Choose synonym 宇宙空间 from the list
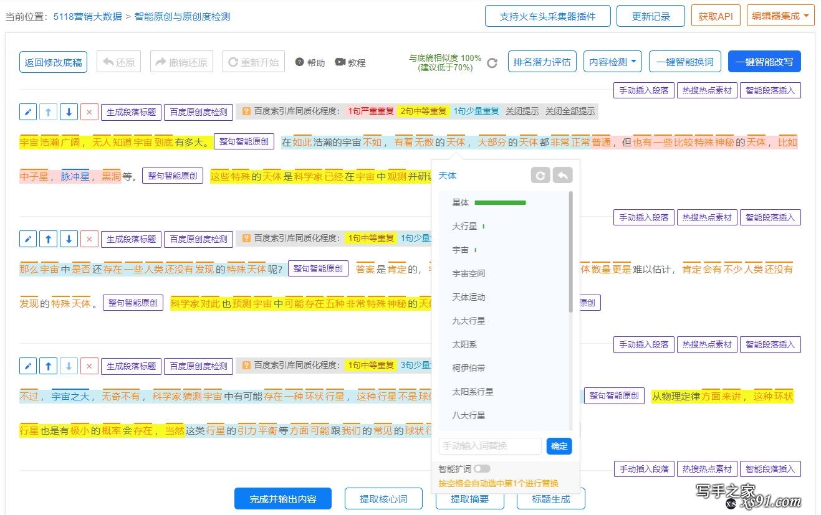Screen dimensions: 821x515 468,273
